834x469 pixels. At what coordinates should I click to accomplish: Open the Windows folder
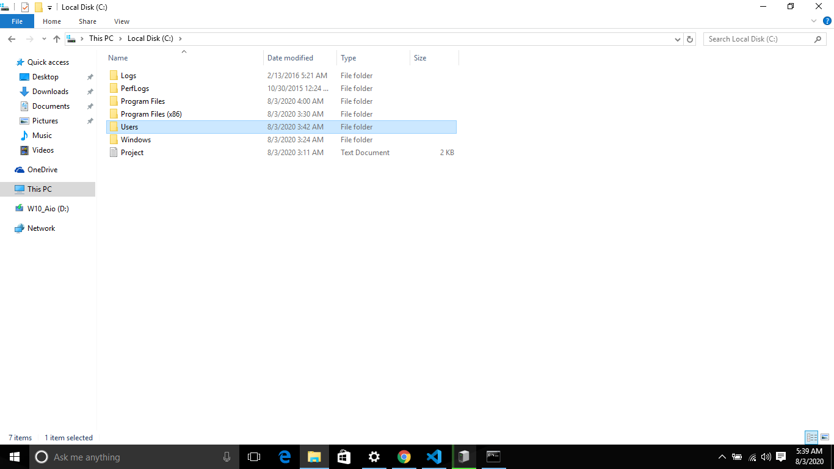pyautogui.click(x=136, y=140)
